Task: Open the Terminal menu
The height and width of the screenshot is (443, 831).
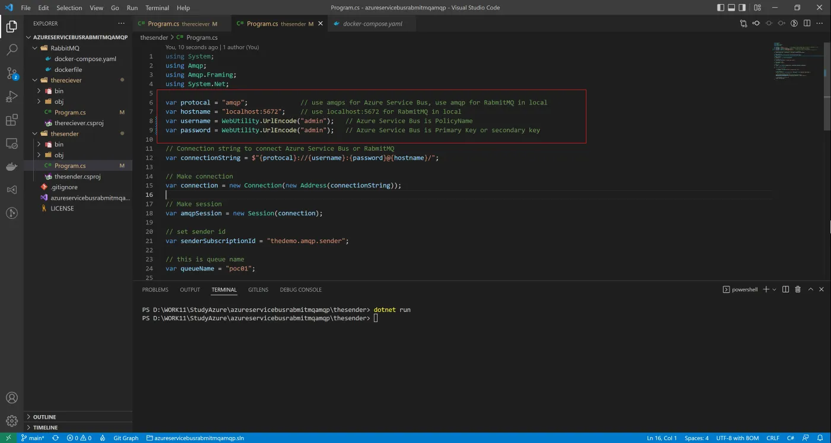Action: coord(157,8)
